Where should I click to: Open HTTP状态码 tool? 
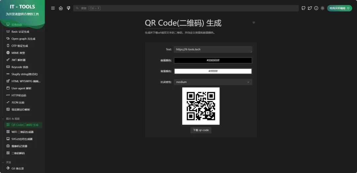point(23,95)
